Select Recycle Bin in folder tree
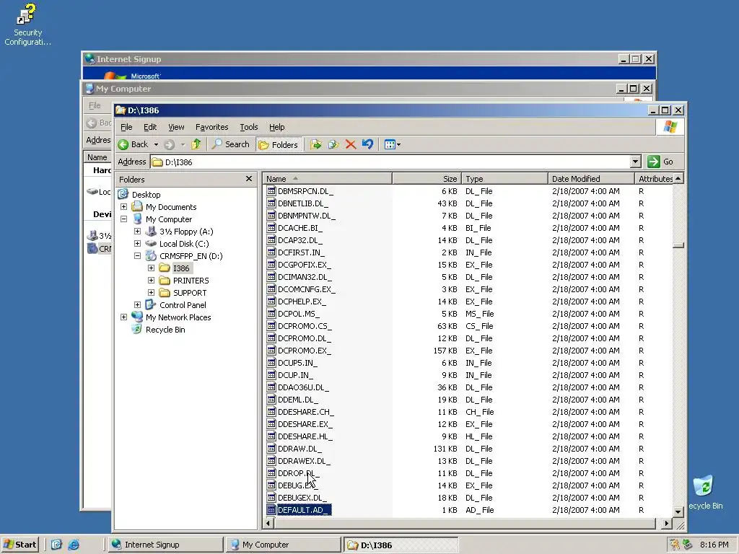The height and width of the screenshot is (554, 739). [x=165, y=330]
